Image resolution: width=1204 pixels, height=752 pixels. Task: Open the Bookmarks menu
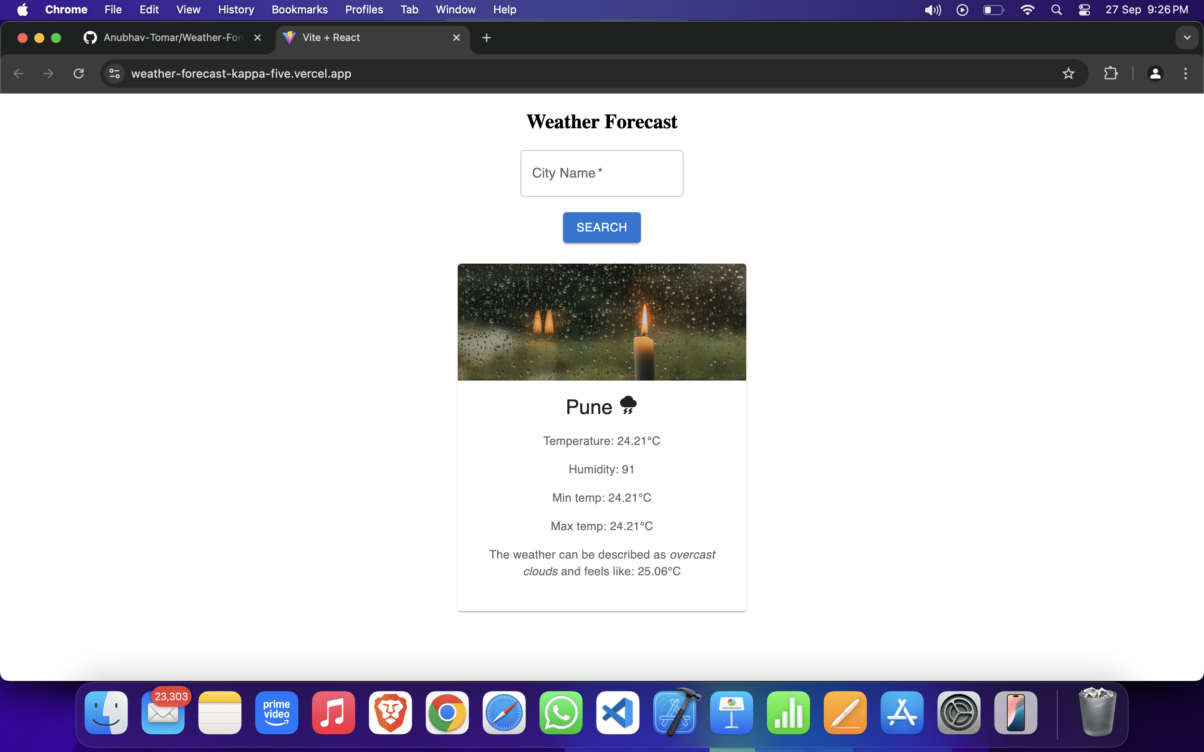point(299,10)
